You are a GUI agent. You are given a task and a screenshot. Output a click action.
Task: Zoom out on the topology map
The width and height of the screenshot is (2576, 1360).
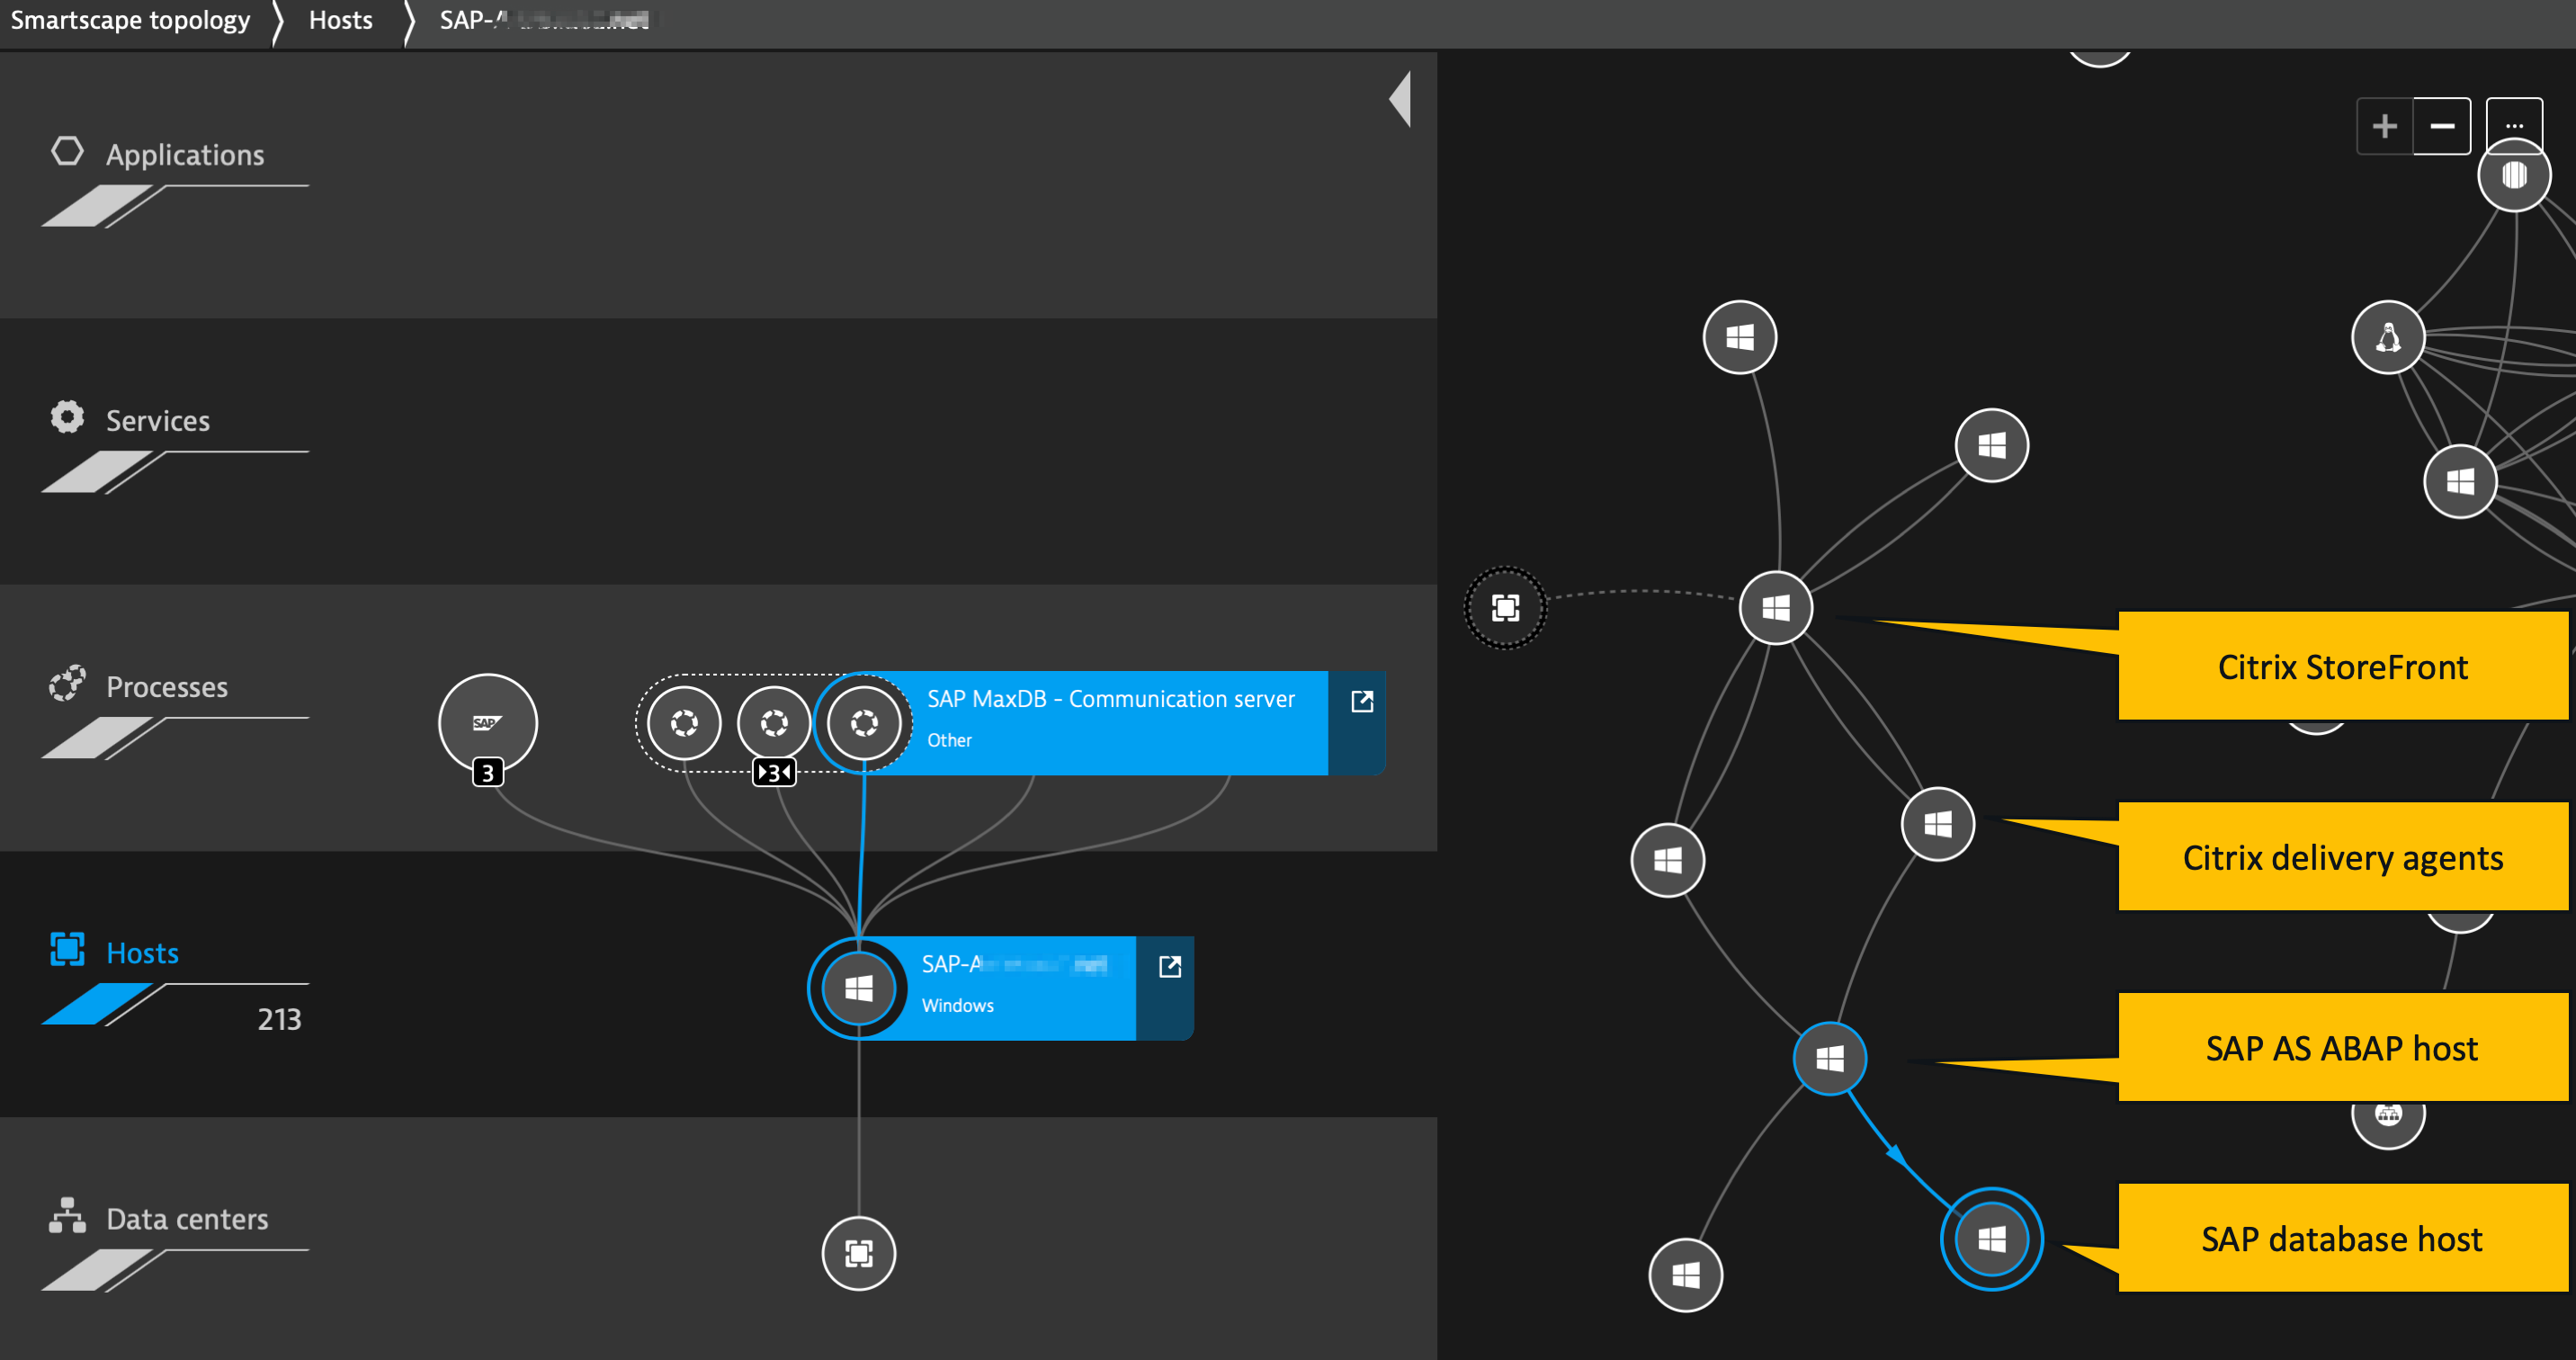tap(2442, 126)
